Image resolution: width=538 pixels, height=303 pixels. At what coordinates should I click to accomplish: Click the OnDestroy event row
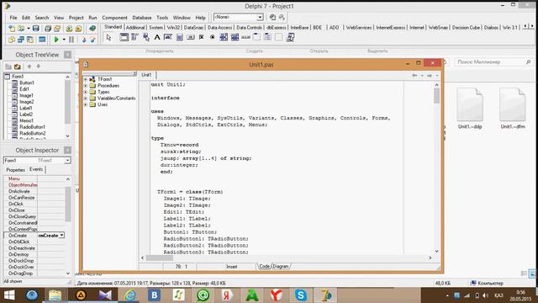pos(34,254)
